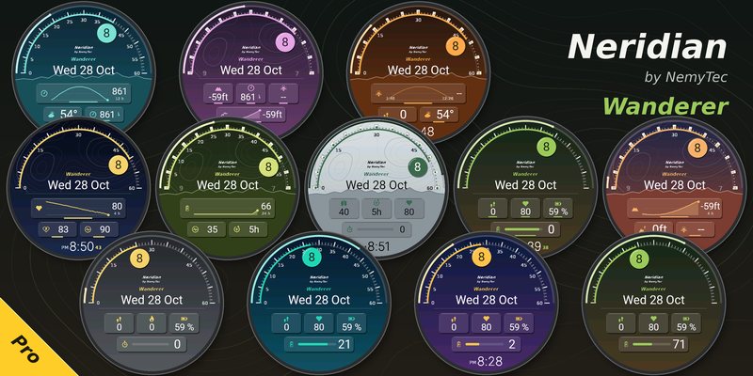
Task: Tap 59 % tile above the bar reading 21
Action: tap(351, 323)
